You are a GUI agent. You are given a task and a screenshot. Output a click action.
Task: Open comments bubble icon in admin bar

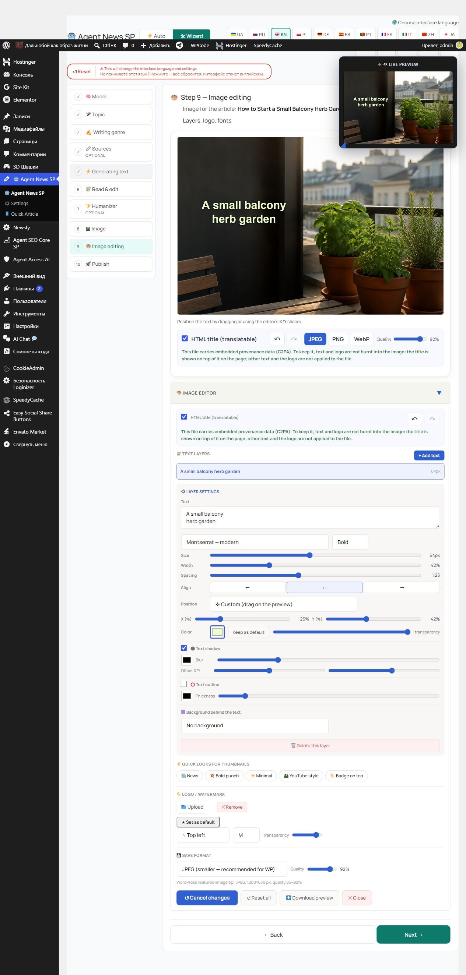tap(125, 45)
